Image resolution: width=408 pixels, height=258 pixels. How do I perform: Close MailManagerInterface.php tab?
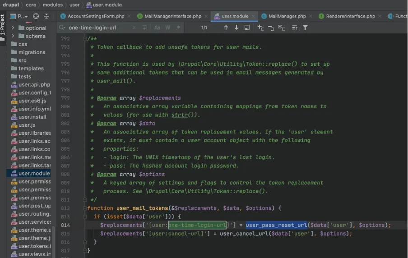206,16
